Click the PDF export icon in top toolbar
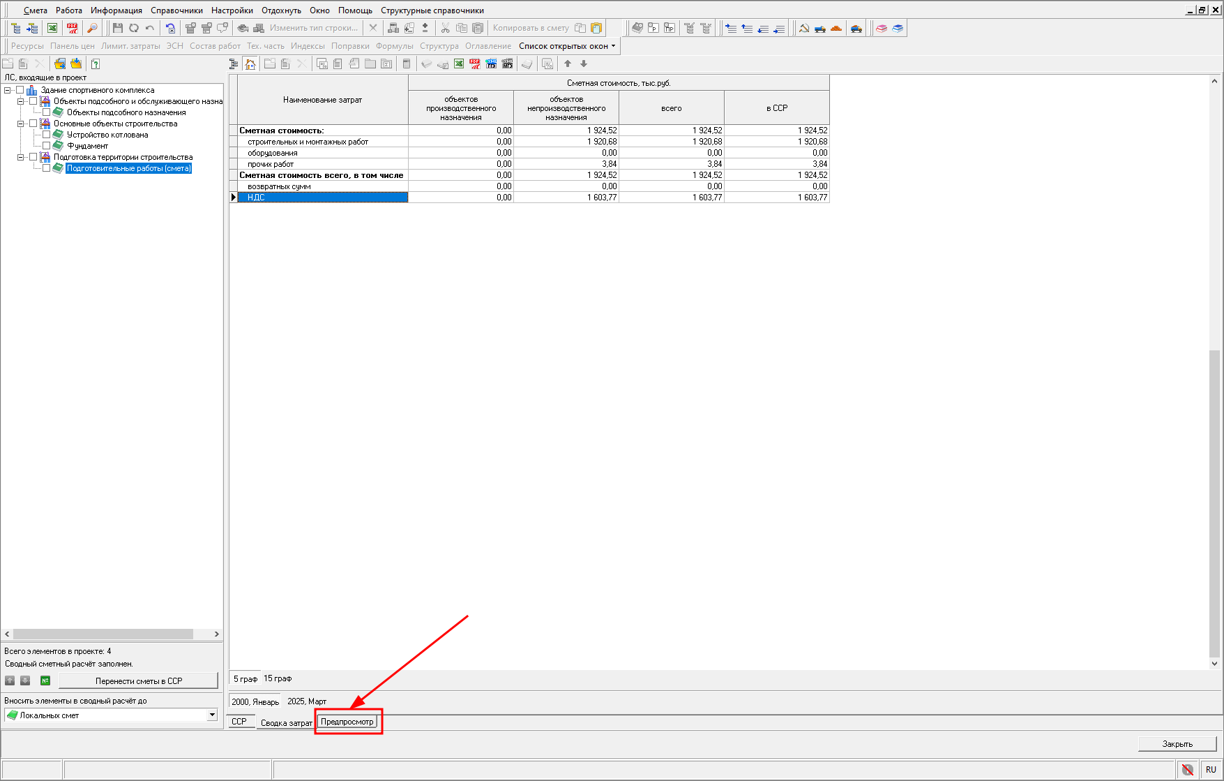The width and height of the screenshot is (1224, 781). pyautogui.click(x=73, y=28)
